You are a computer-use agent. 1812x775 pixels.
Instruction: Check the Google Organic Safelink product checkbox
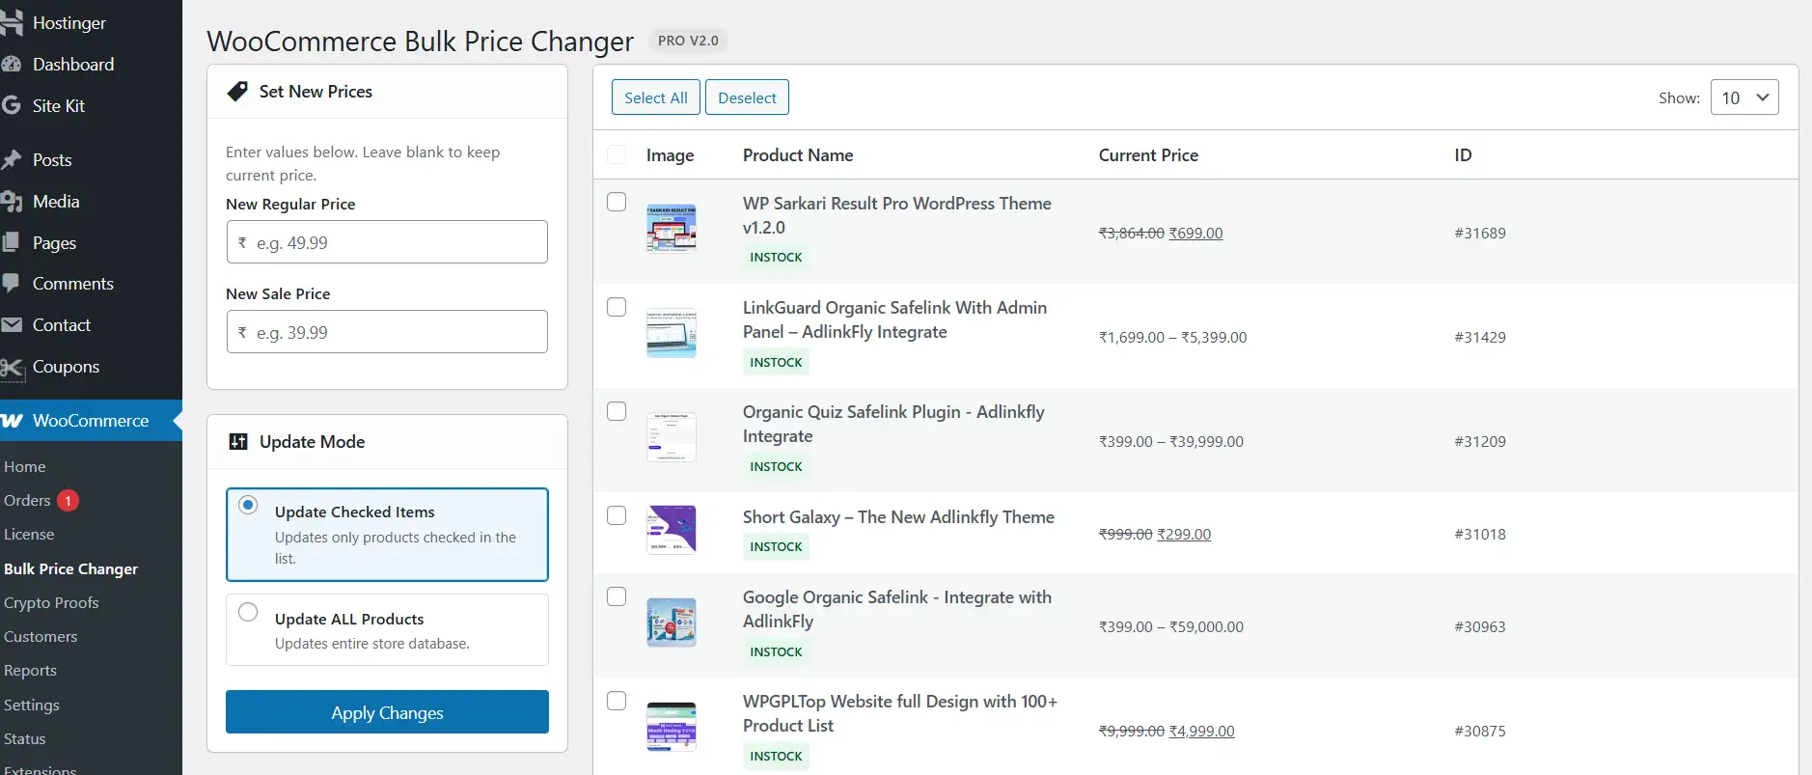click(x=617, y=596)
